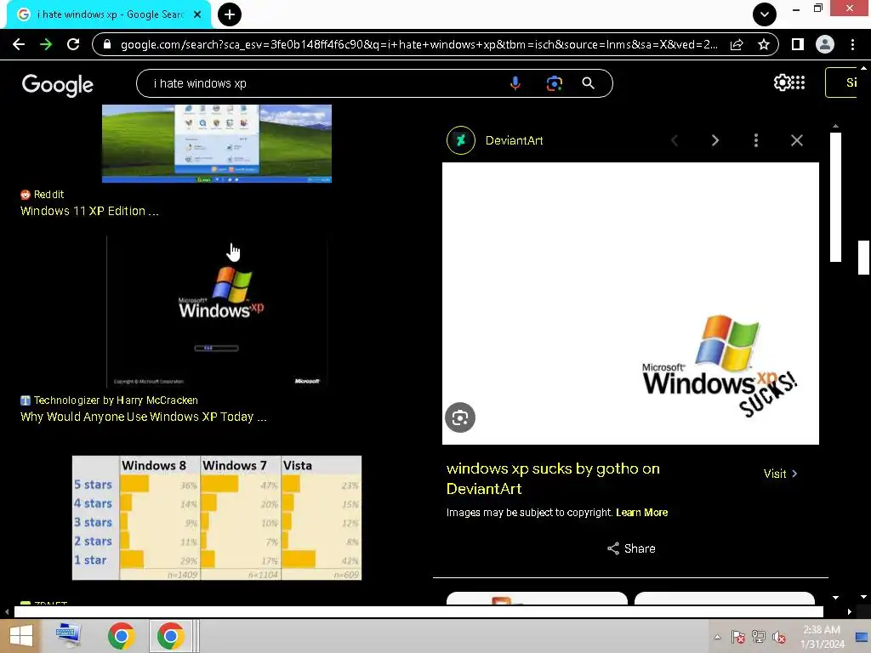Click the taskbar clock showing 2:38 AM
Screen dimensions: 871x653
point(822,637)
